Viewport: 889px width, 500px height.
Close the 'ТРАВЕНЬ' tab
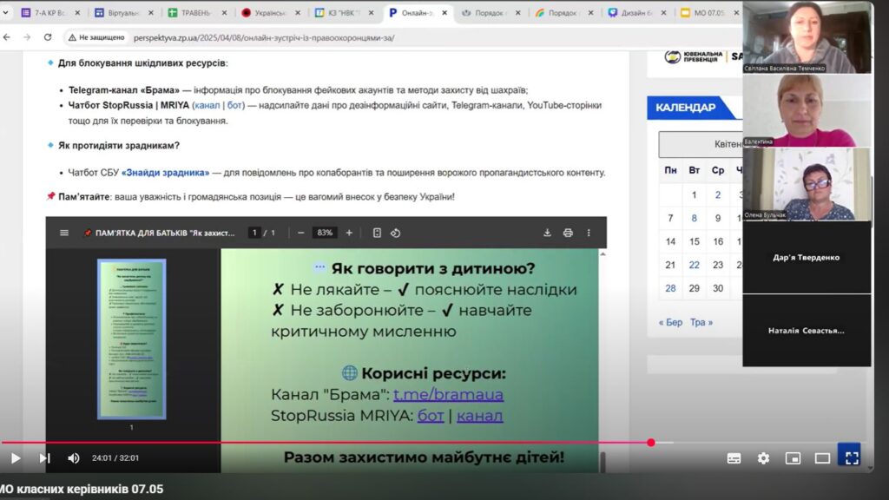click(225, 12)
